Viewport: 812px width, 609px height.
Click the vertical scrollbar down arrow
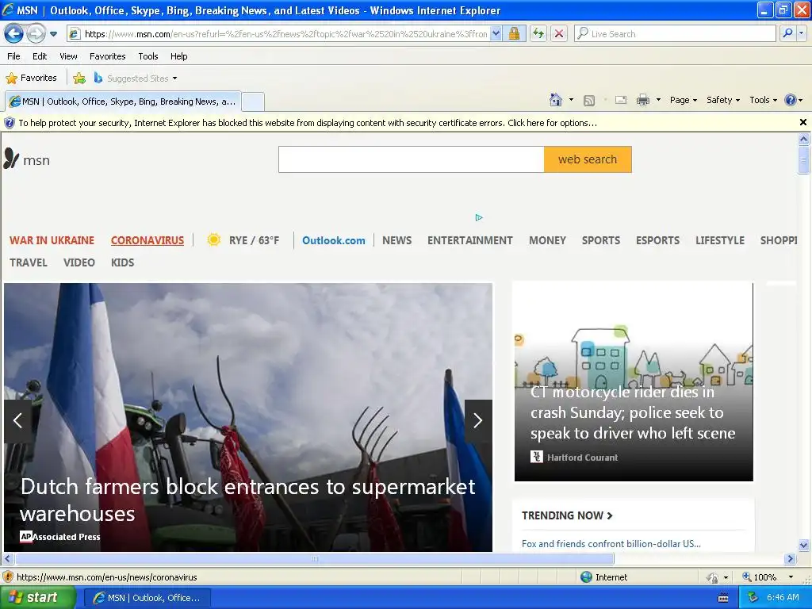coord(803,545)
